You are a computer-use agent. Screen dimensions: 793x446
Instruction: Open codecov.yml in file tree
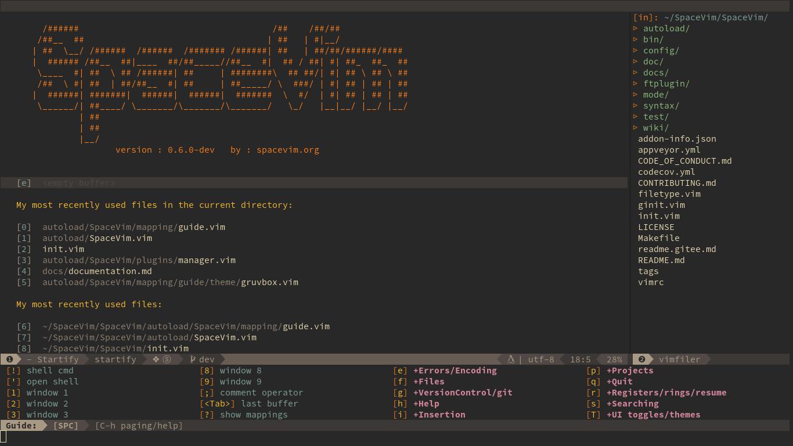click(666, 172)
